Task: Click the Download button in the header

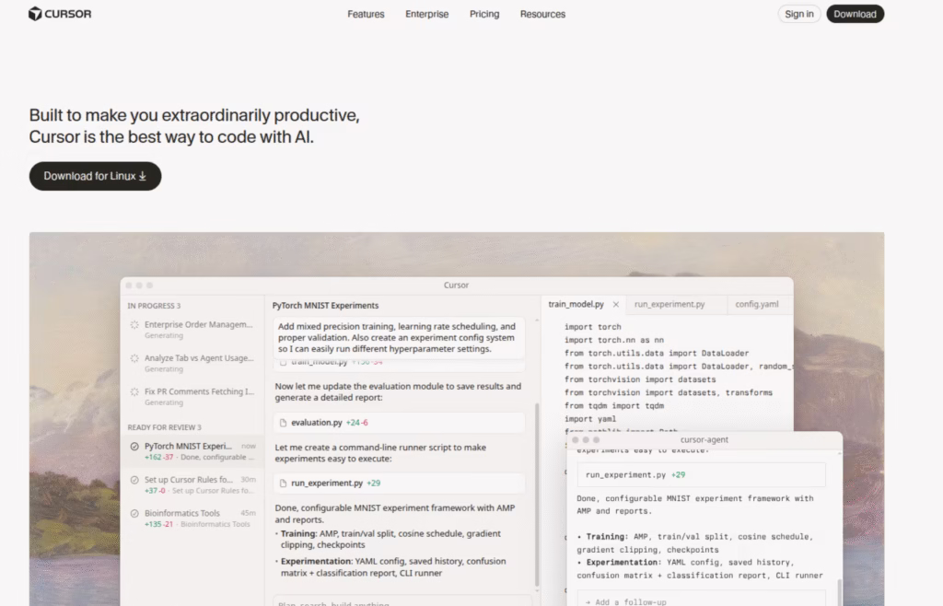Action: [x=855, y=14]
